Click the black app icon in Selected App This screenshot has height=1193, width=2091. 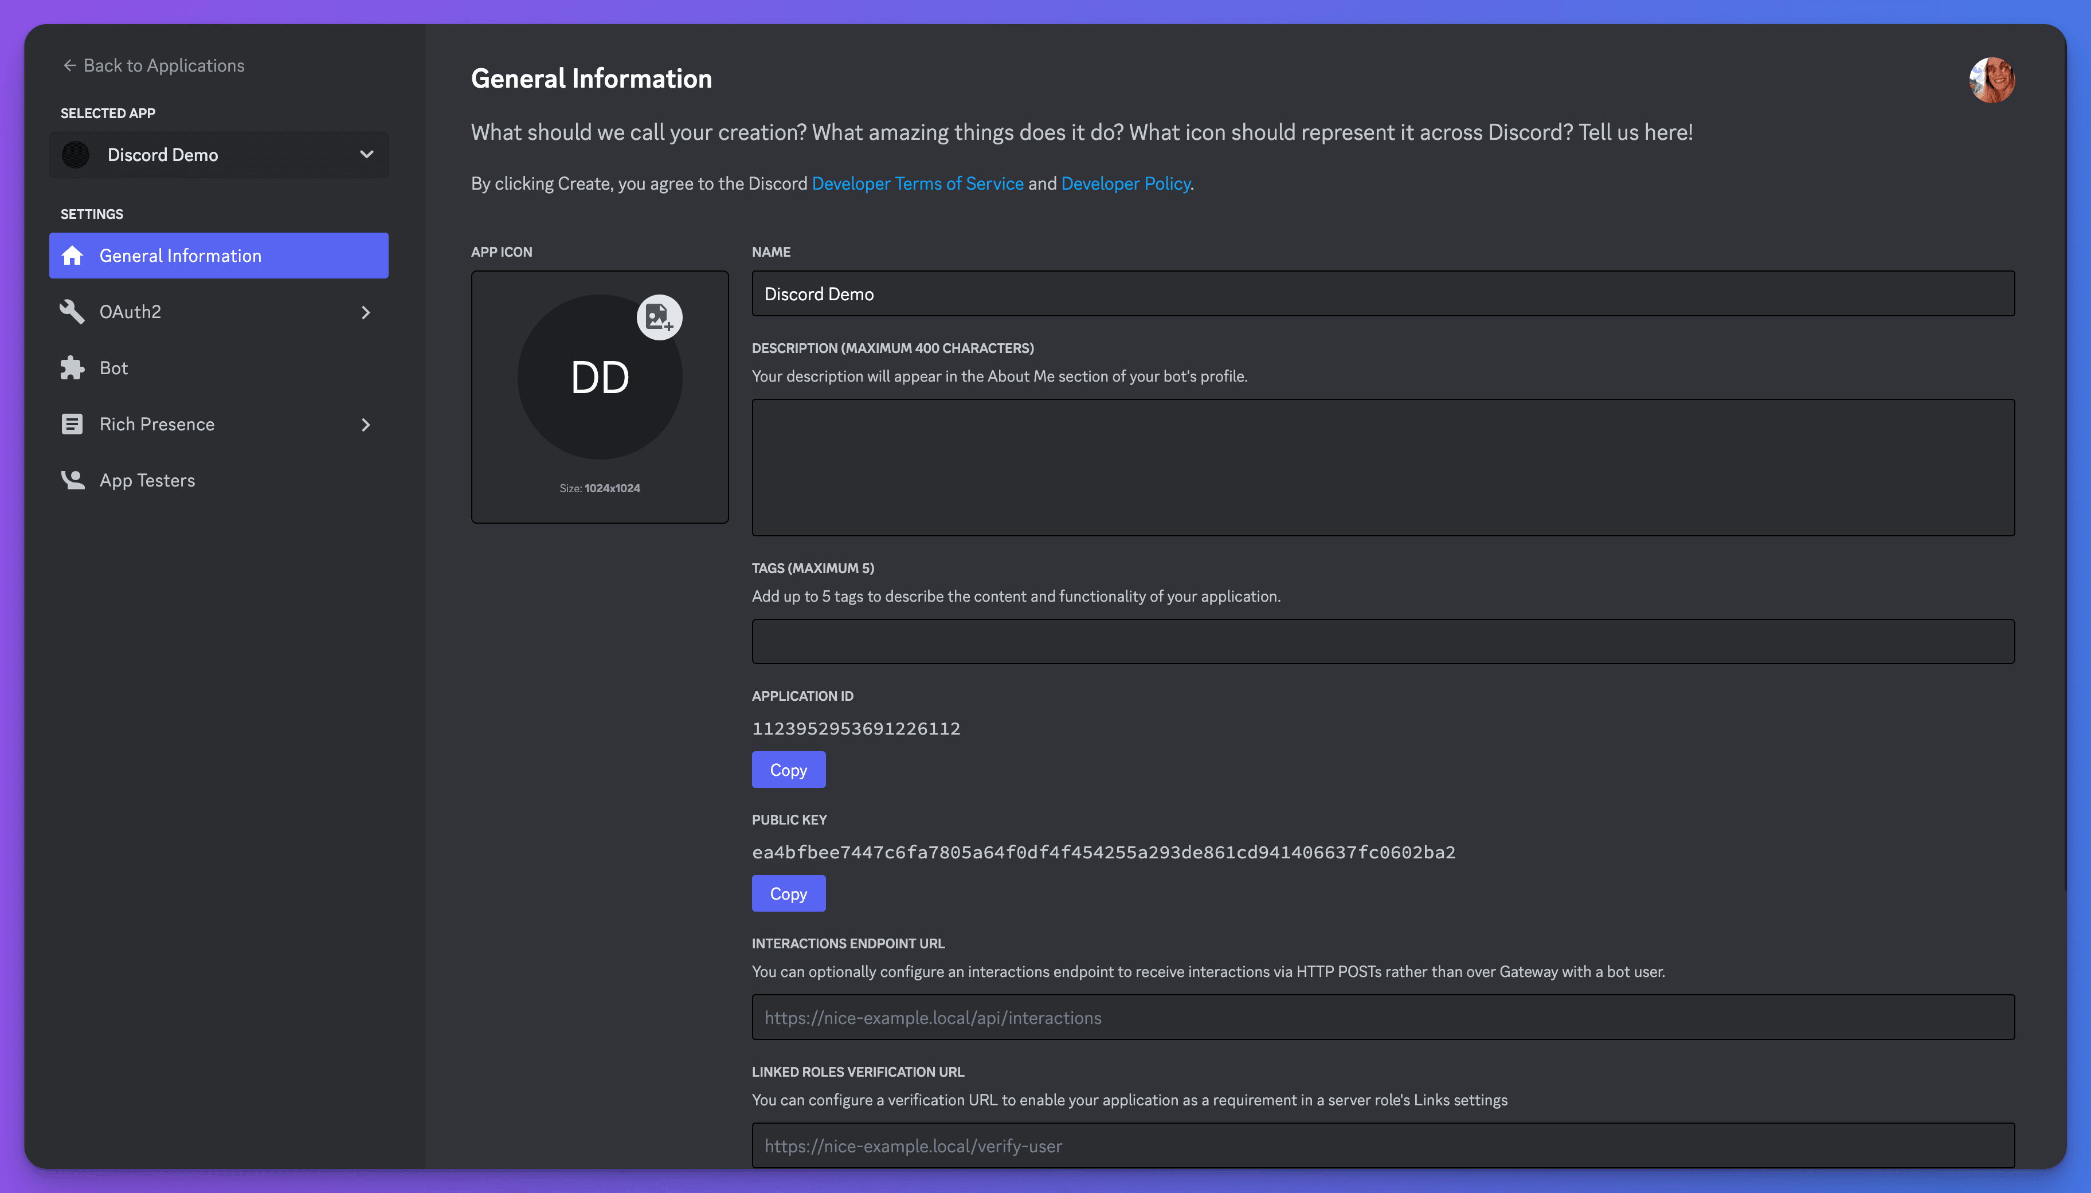click(x=76, y=155)
